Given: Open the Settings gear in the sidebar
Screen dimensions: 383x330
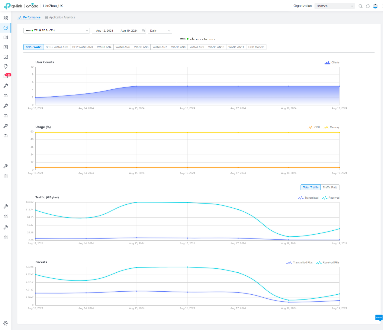Looking at the screenshot, I should (x=5, y=323).
